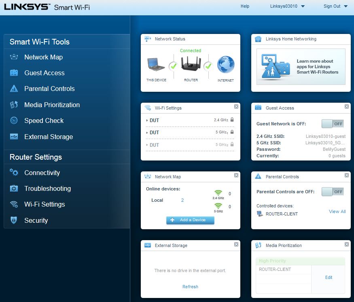Click the Network Map widget header icon
This screenshot has width=354, height=302.
click(x=148, y=176)
